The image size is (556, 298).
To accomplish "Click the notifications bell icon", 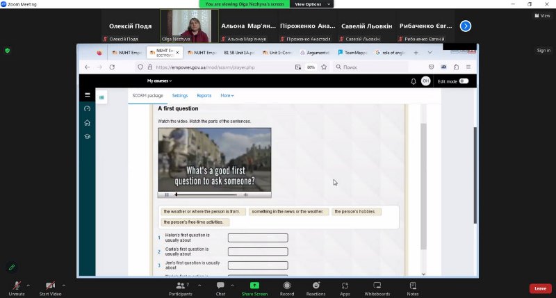I will tap(414, 81).
